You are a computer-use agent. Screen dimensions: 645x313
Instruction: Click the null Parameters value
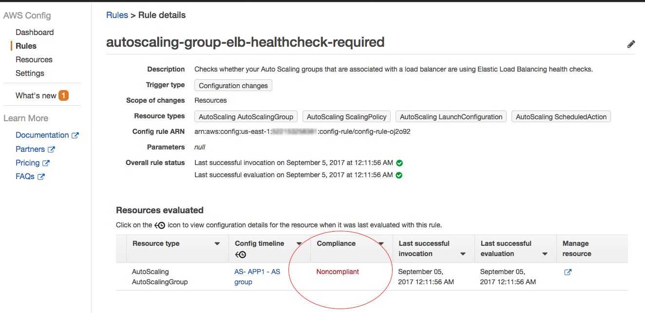tap(200, 147)
